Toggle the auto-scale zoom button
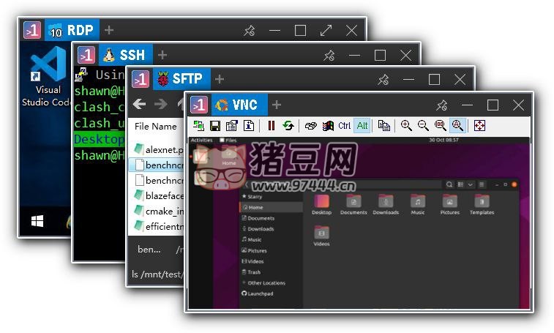This screenshot has width=554, height=333. [x=458, y=126]
